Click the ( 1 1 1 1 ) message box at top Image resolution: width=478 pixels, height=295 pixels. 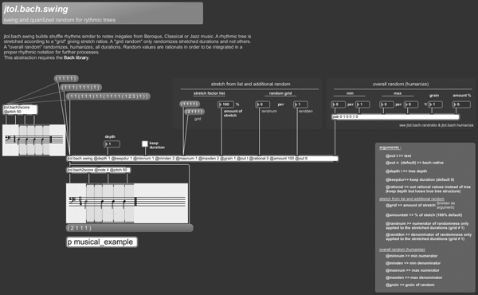pyautogui.click(x=66, y=79)
